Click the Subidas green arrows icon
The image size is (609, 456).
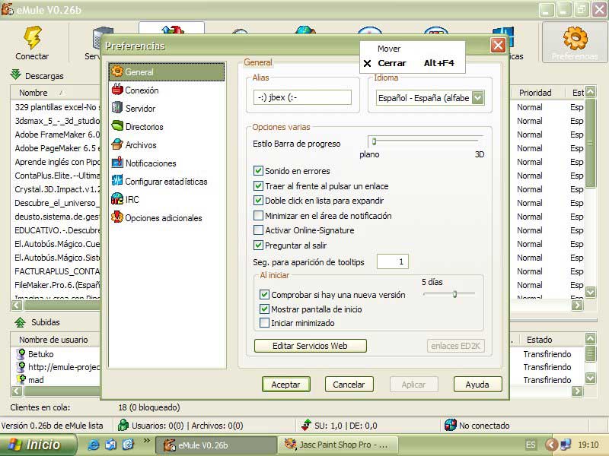[x=20, y=321]
